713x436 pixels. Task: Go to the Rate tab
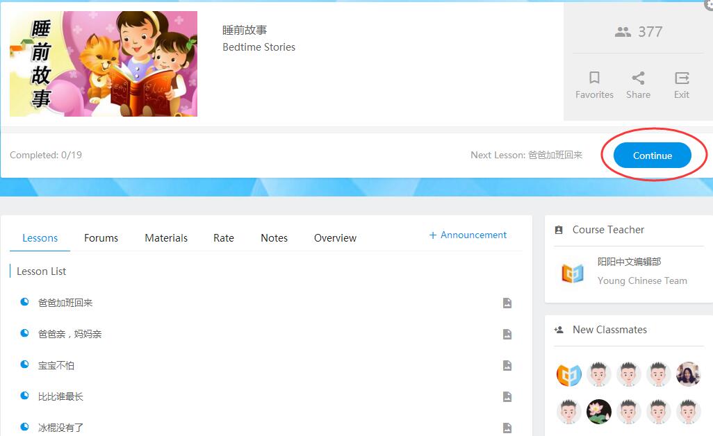tap(224, 238)
